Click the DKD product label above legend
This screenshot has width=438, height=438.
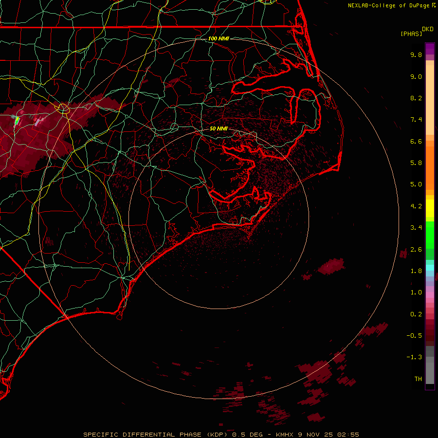tap(427, 29)
